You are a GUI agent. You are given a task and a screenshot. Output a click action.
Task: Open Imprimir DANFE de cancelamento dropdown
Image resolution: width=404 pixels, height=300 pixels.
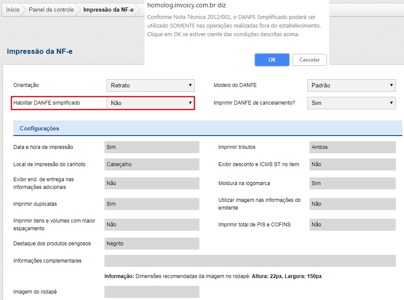pos(351,103)
